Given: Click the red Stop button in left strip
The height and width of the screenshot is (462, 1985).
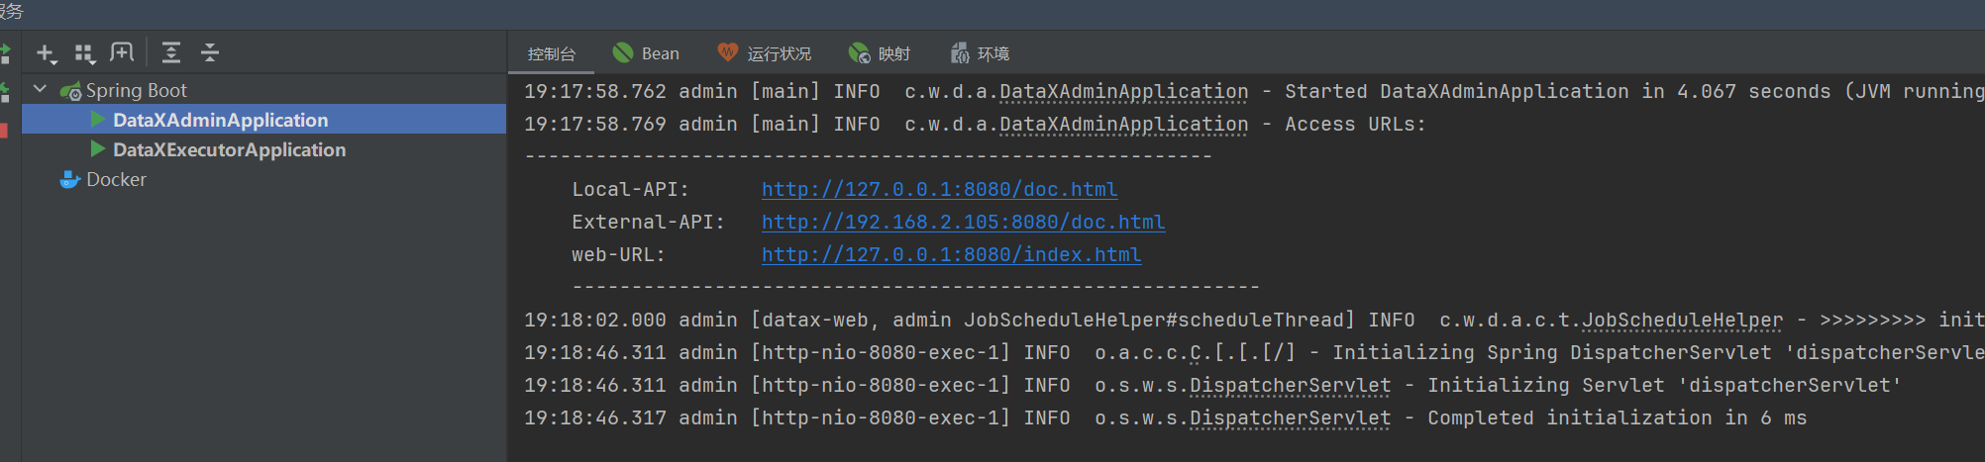Looking at the screenshot, I should [4, 130].
